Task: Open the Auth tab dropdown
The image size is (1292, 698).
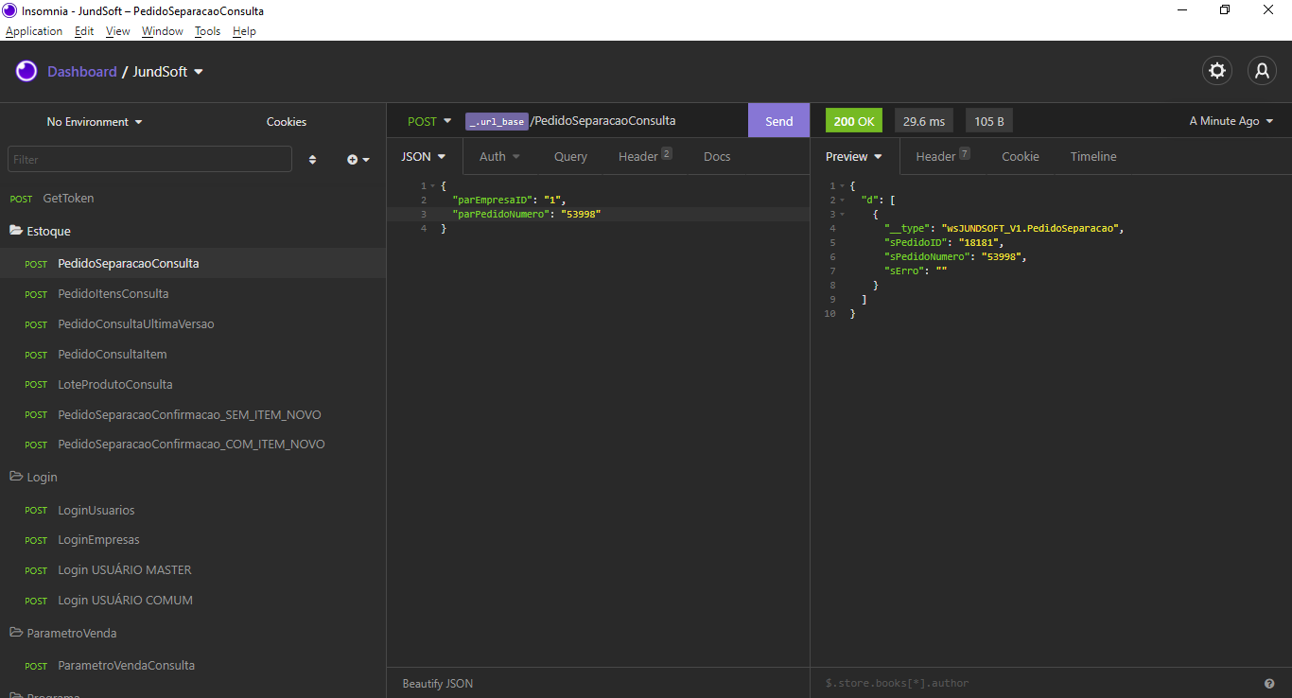Action: [499, 157]
